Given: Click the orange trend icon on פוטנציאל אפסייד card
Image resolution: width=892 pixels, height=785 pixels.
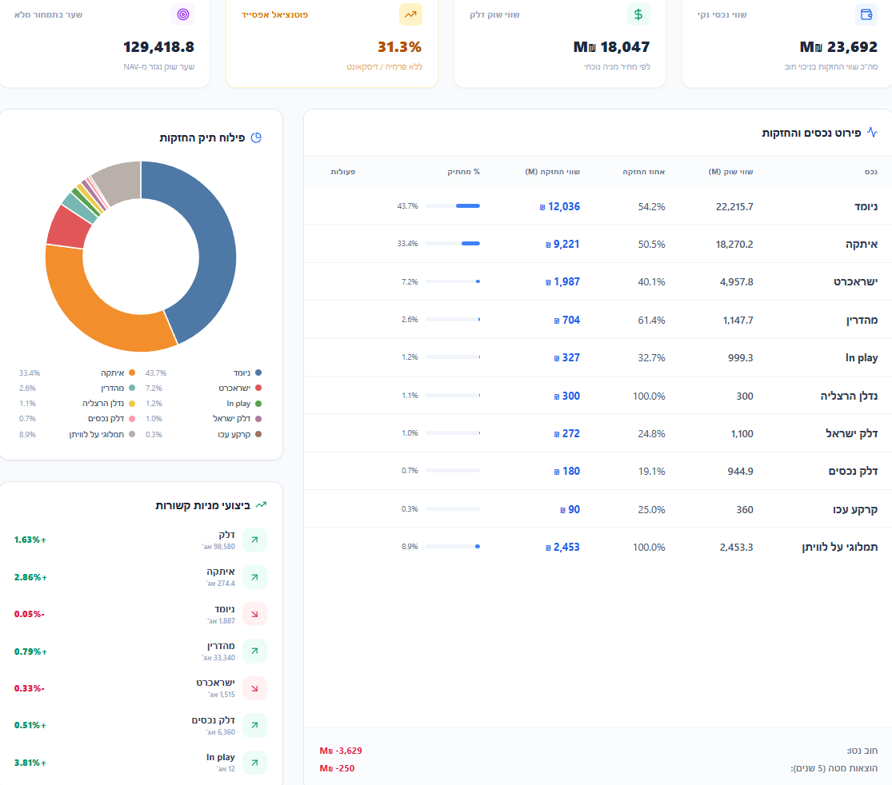Looking at the screenshot, I should [x=410, y=14].
